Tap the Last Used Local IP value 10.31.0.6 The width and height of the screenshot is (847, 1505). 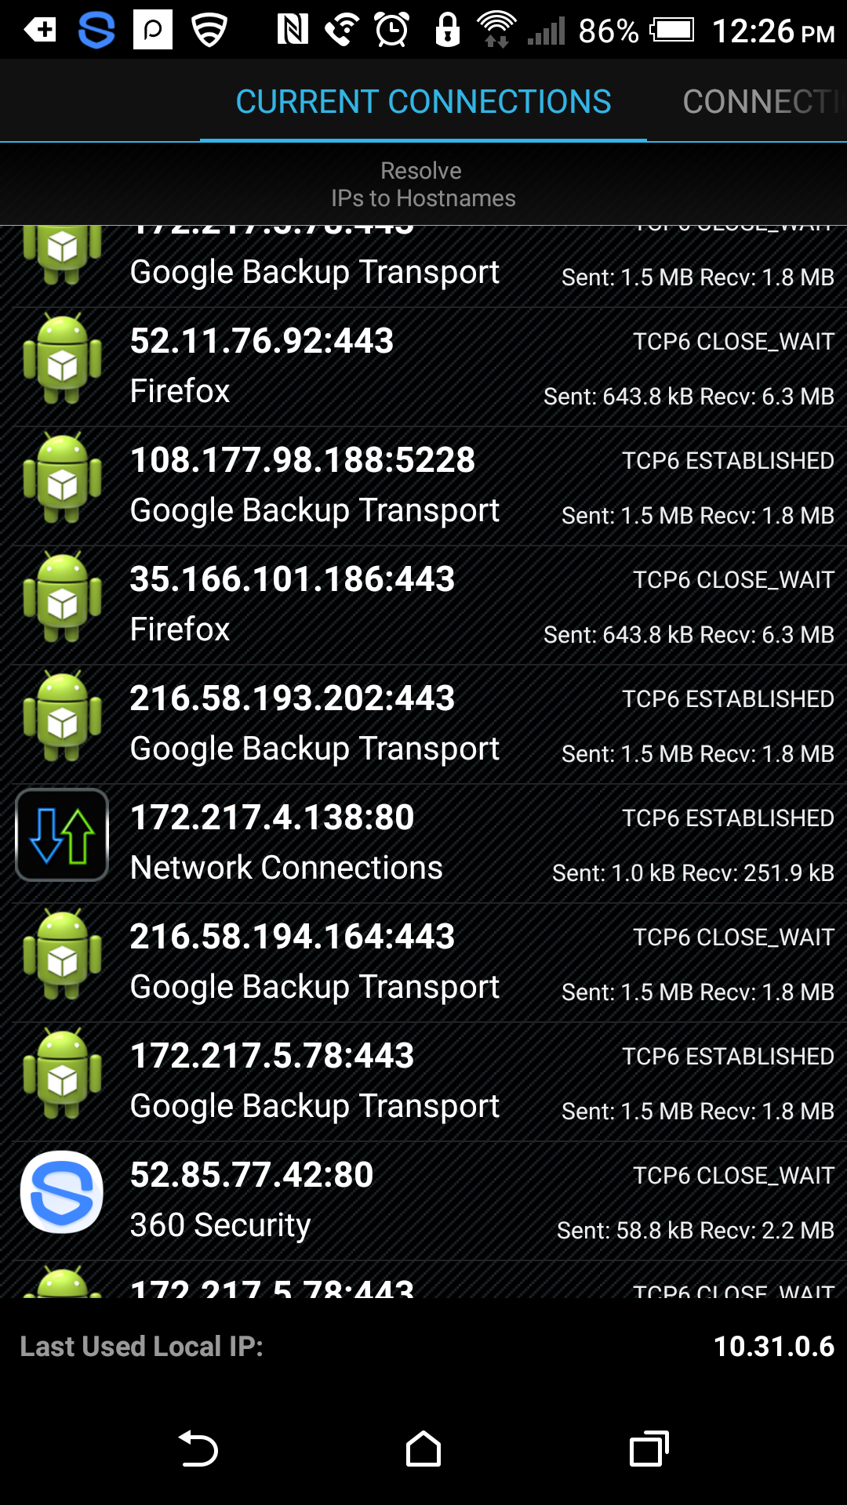pos(773,1347)
